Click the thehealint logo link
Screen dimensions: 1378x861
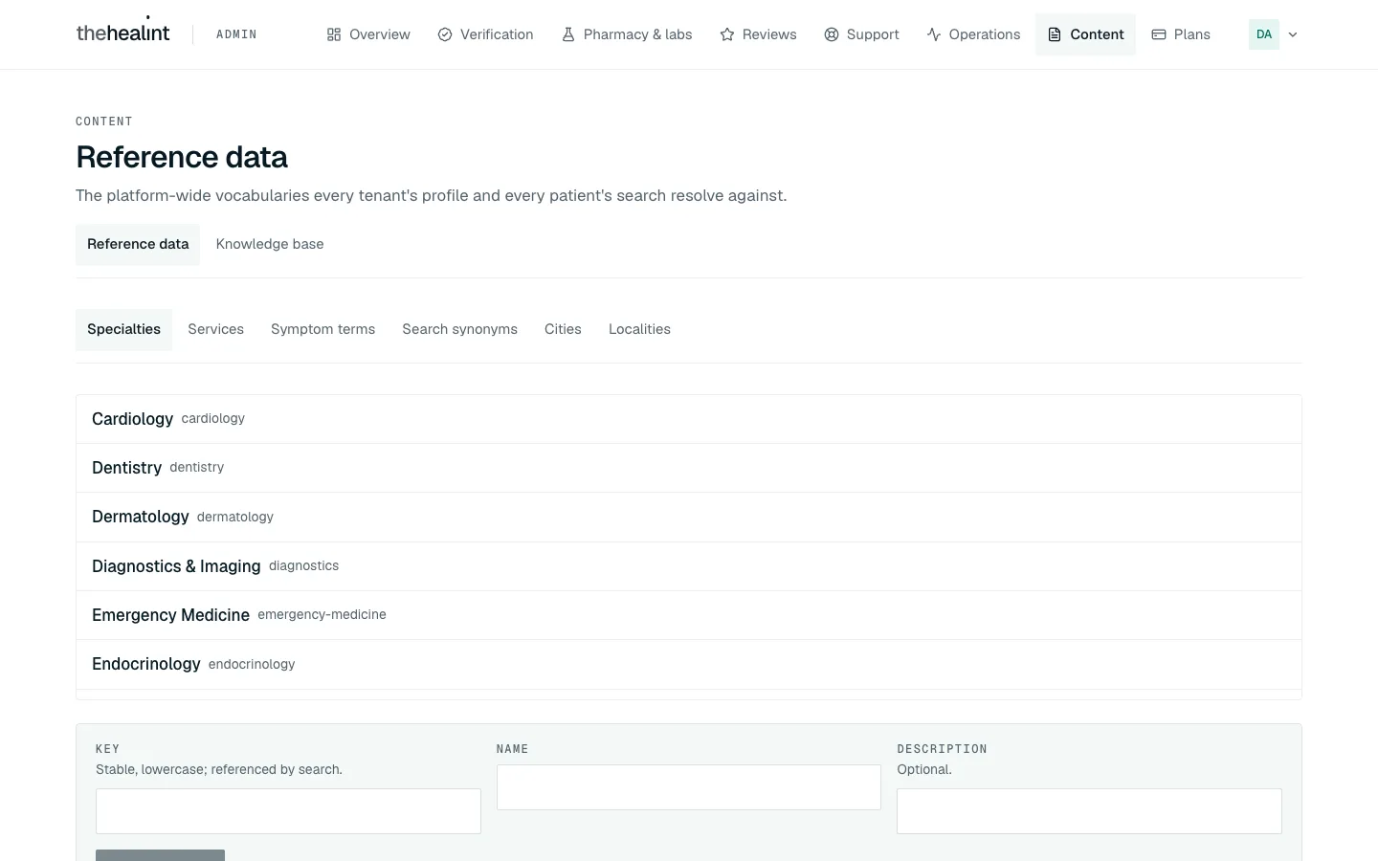click(122, 33)
